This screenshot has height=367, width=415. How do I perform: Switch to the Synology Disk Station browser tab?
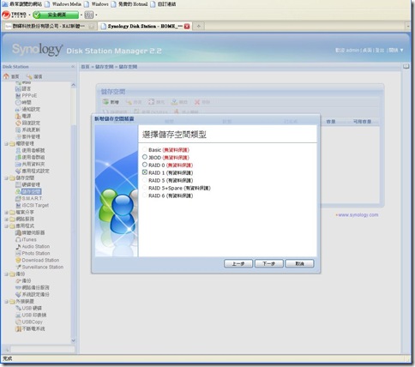click(x=145, y=26)
